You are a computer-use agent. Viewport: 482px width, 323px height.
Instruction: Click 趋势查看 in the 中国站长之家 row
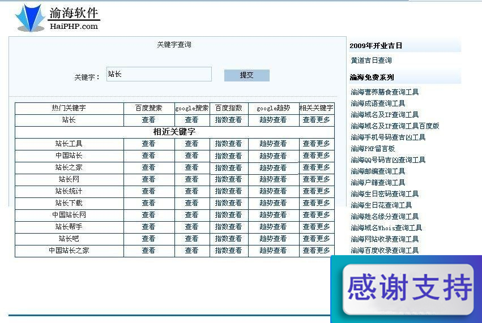coord(273,250)
